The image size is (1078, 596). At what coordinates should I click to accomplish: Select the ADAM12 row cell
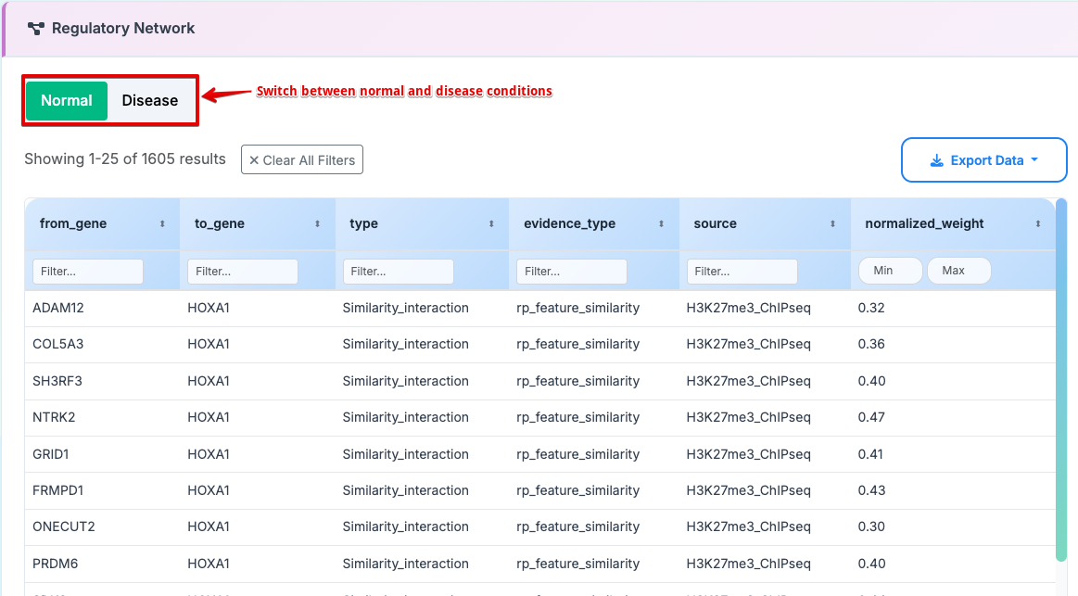coord(58,308)
